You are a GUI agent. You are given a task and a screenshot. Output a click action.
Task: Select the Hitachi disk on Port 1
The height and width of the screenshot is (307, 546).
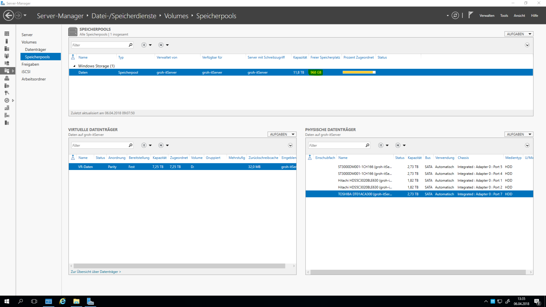[365, 180]
